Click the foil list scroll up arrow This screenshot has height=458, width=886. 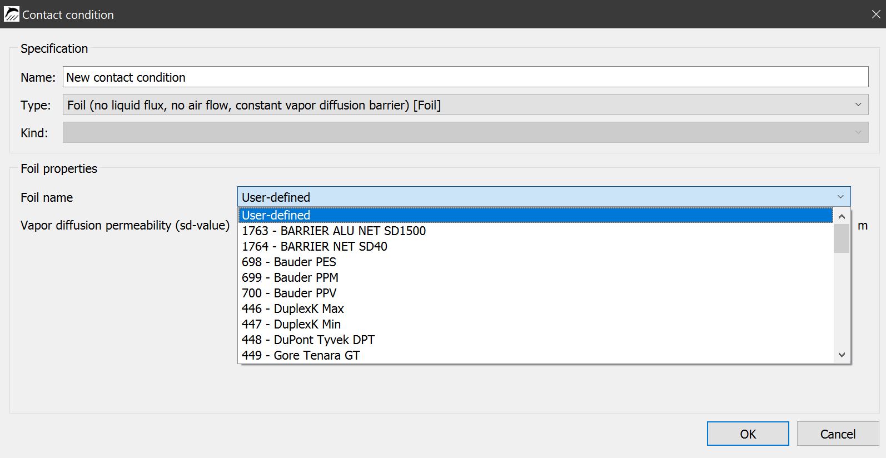click(842, 216)
